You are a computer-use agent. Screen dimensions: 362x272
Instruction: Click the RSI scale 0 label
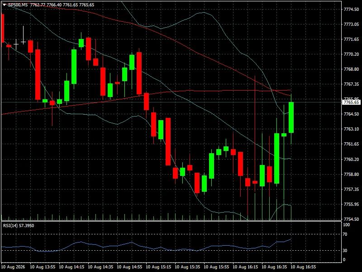tap(344, 260)
